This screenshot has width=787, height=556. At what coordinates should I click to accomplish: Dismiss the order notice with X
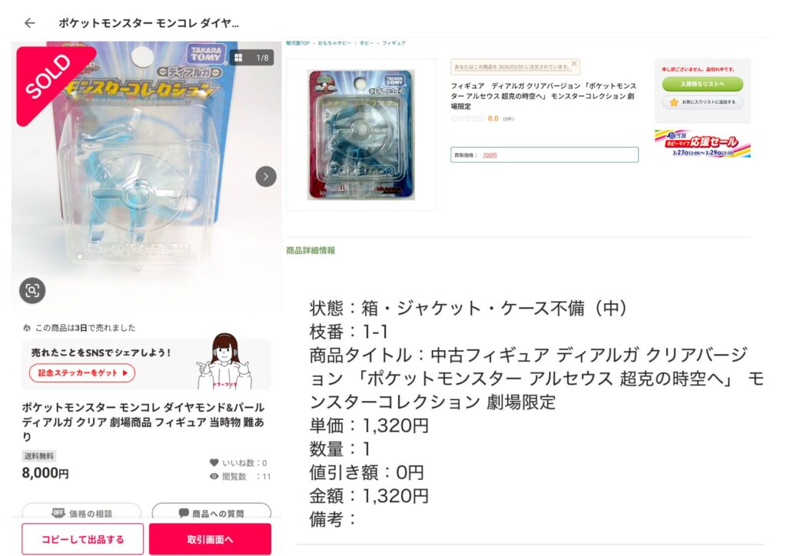[574, 64]
